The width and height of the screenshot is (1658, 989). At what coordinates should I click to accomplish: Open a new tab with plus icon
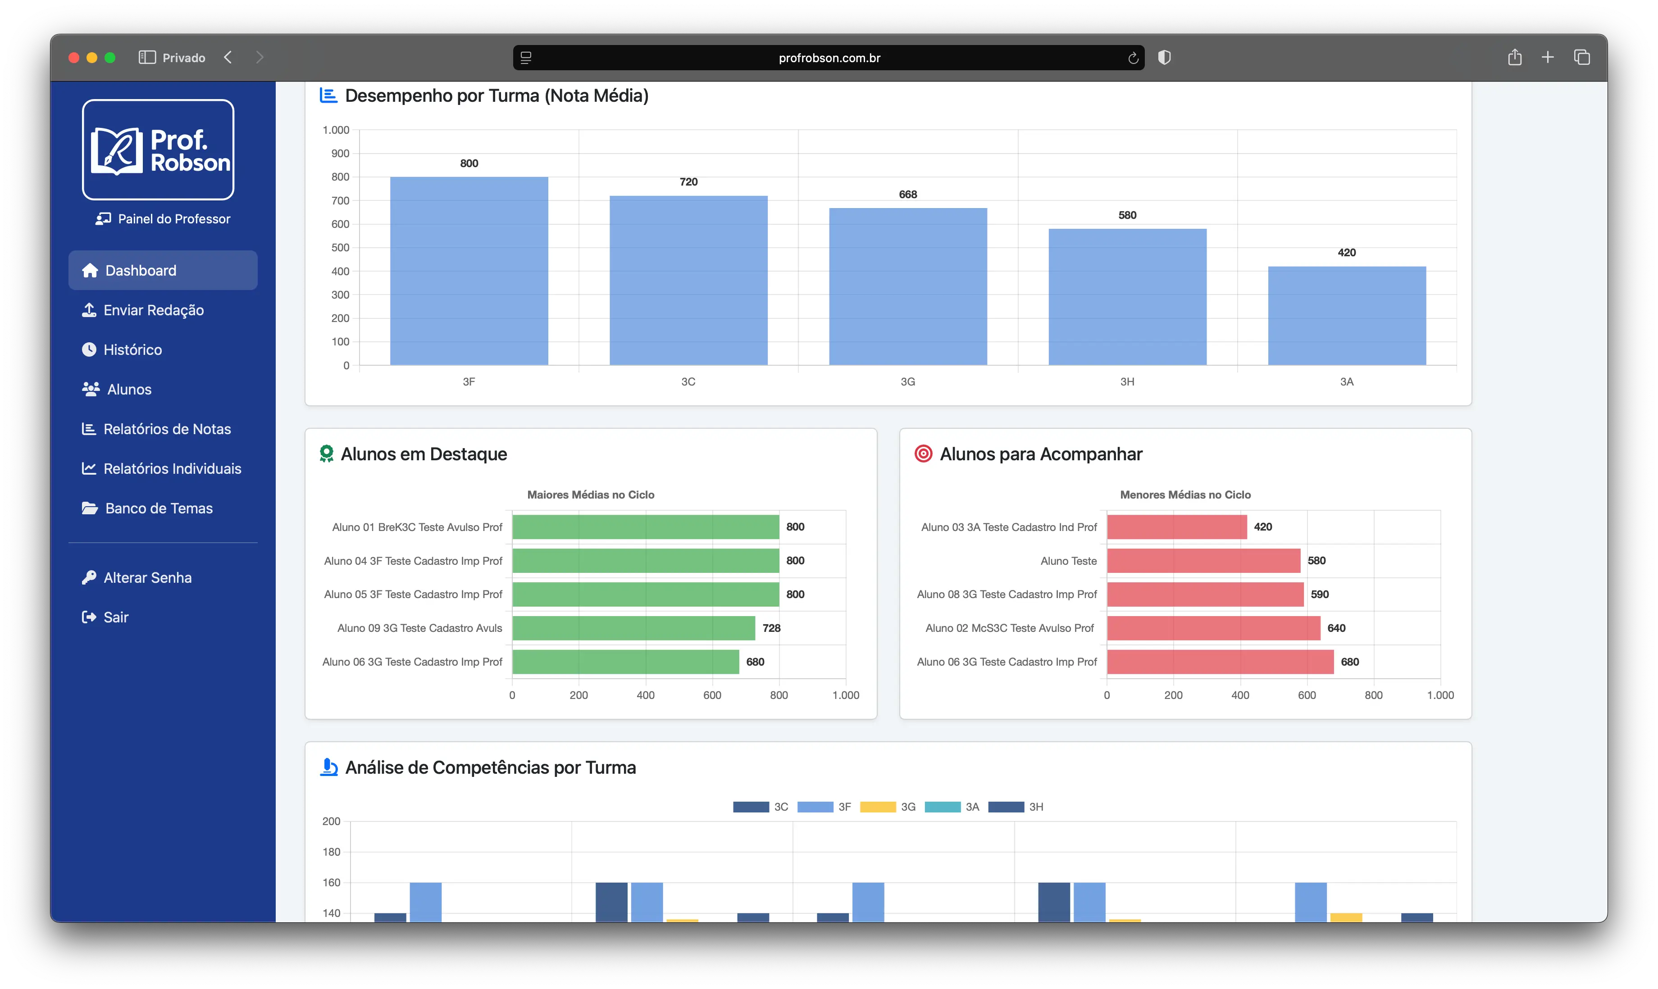click(x=1547, y=57)
